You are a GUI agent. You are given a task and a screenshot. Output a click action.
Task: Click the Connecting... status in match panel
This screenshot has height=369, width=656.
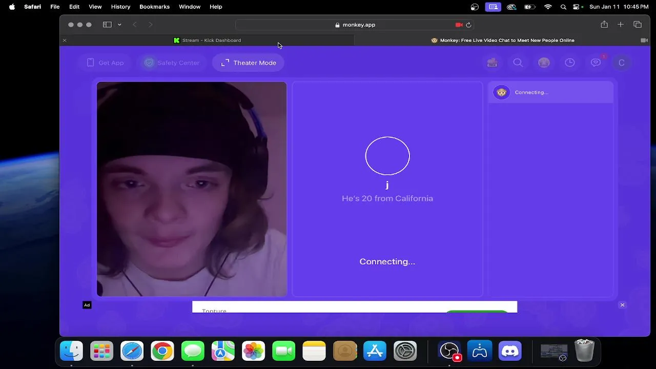[x=387, y=261]
